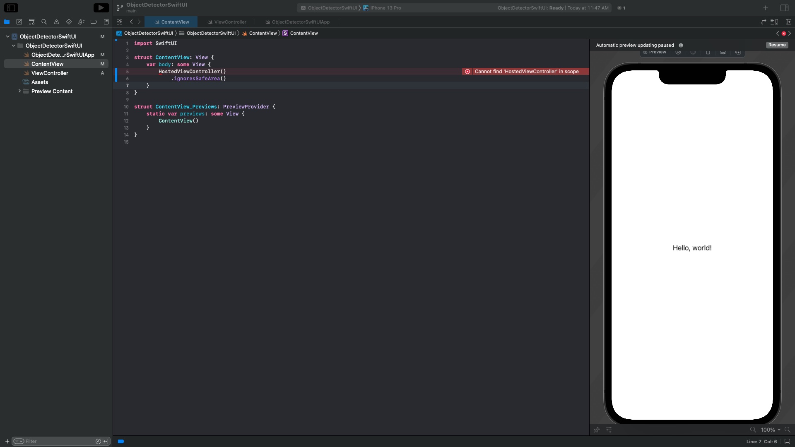795x447 pixels.
Task: Click Resume to refresh the preview canvas
Action: click(777, 45)
